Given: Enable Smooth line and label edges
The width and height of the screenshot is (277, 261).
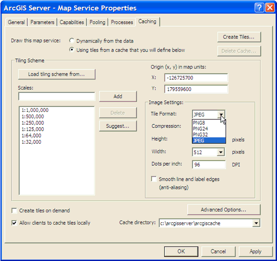Looking at the screenshot, I should tap(154, 179).
